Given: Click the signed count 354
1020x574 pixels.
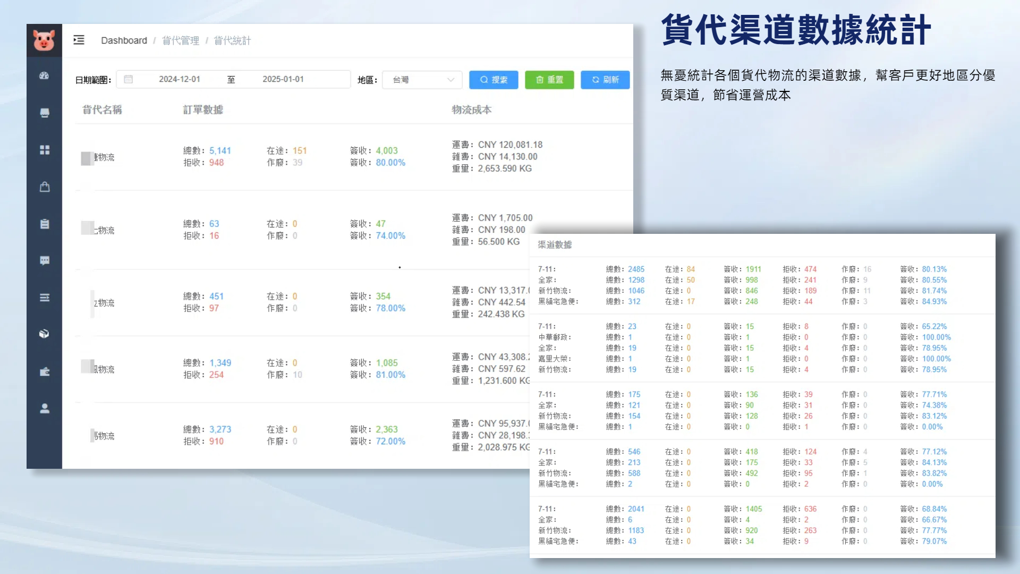Looking at the screenshot, I should click(383, 297).
